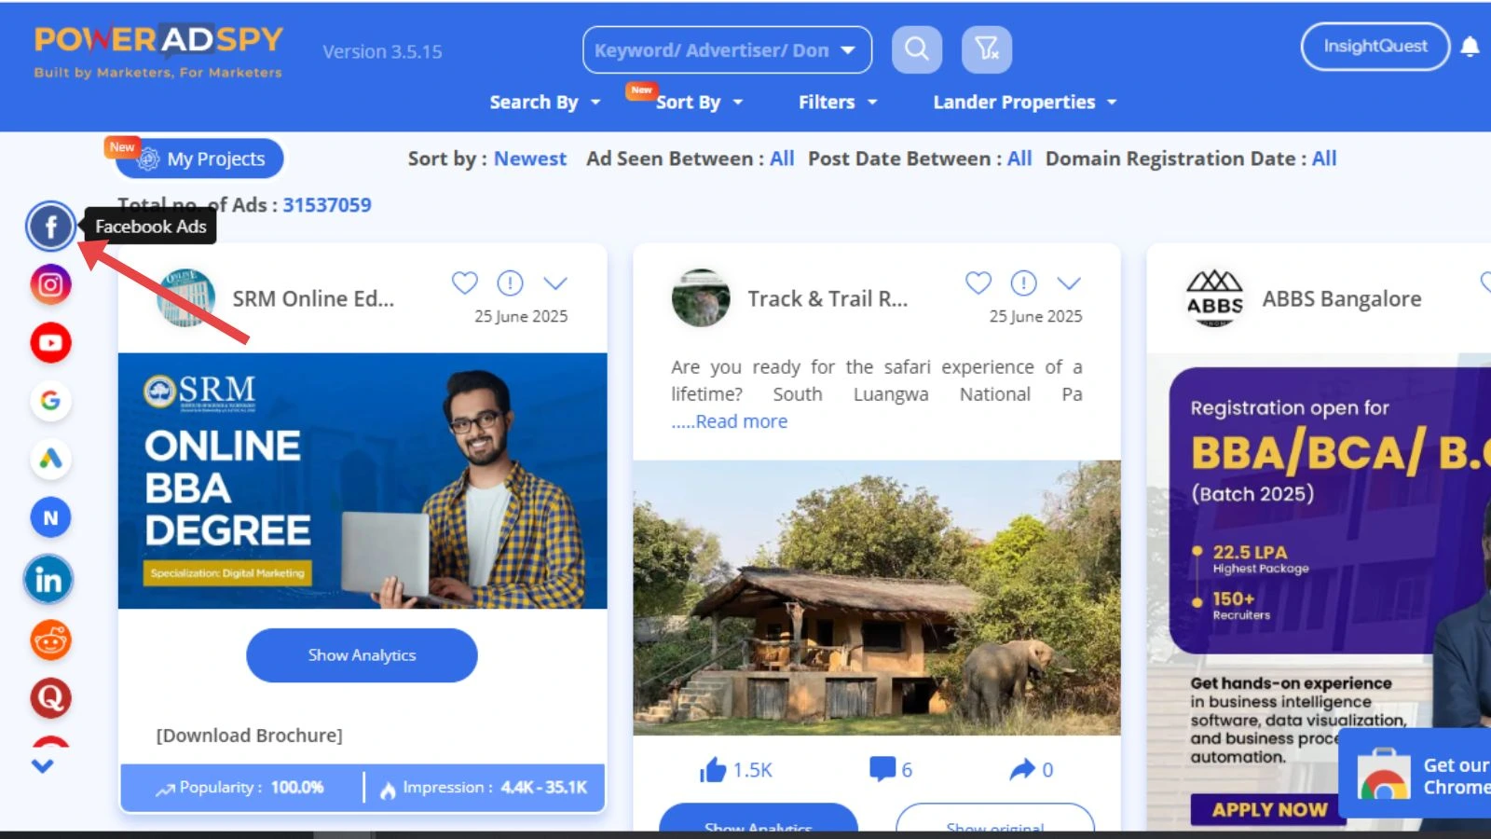The image size is (1491, 839).
Task: Expand SRM Online Ed ad options chevron
Action: click(555, 283)
